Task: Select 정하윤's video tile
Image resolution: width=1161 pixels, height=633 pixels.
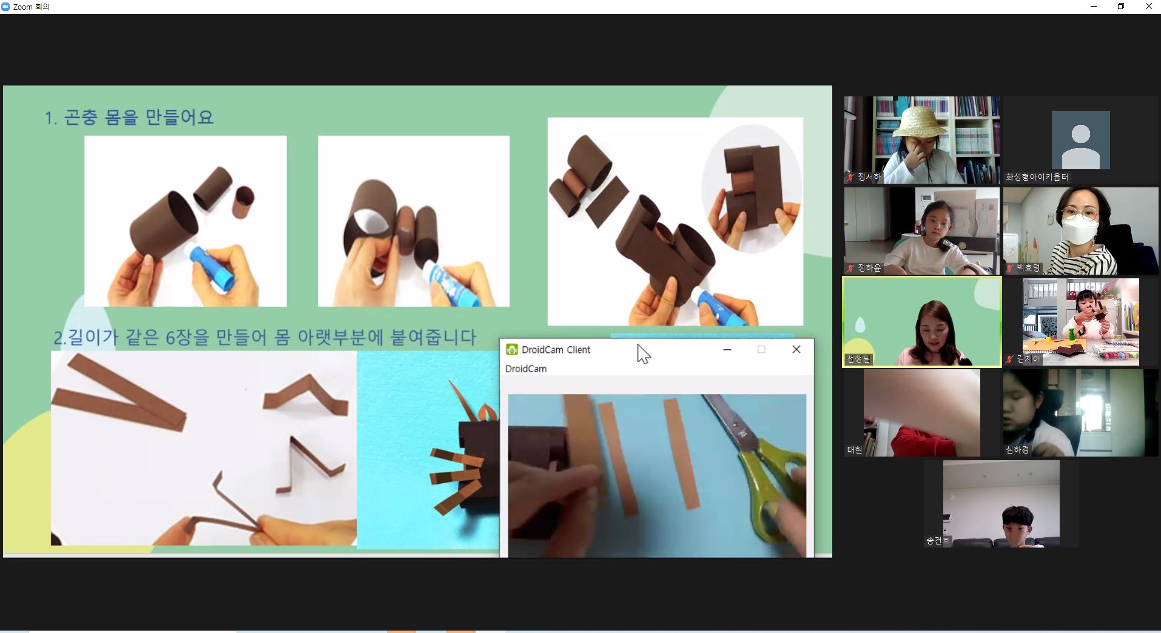Action: 922,231
